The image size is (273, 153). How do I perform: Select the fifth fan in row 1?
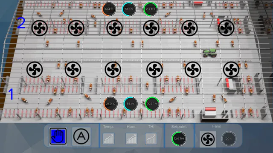point(193,69)
